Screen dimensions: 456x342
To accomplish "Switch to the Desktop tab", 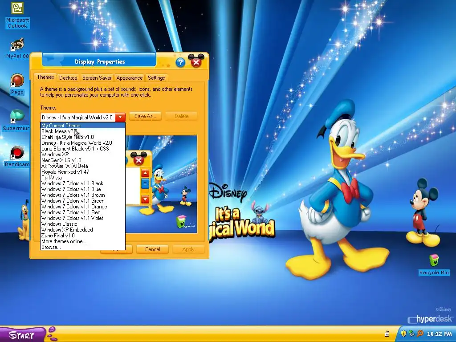I will (x=68, y=78).
